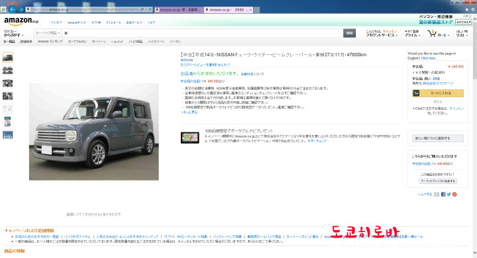This screenshot has width=477, height=258.
Task: Go forward using the browser forward arrow
Action: [x=21, y=9]
